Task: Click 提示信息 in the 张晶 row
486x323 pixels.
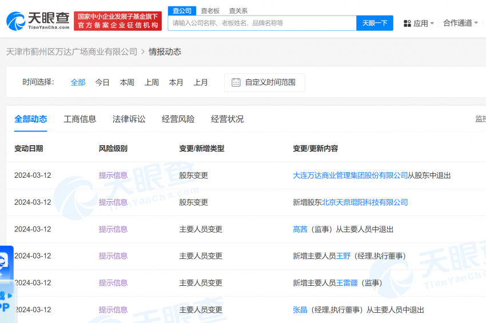Action: pyautogui.click(x=113, y=310)
